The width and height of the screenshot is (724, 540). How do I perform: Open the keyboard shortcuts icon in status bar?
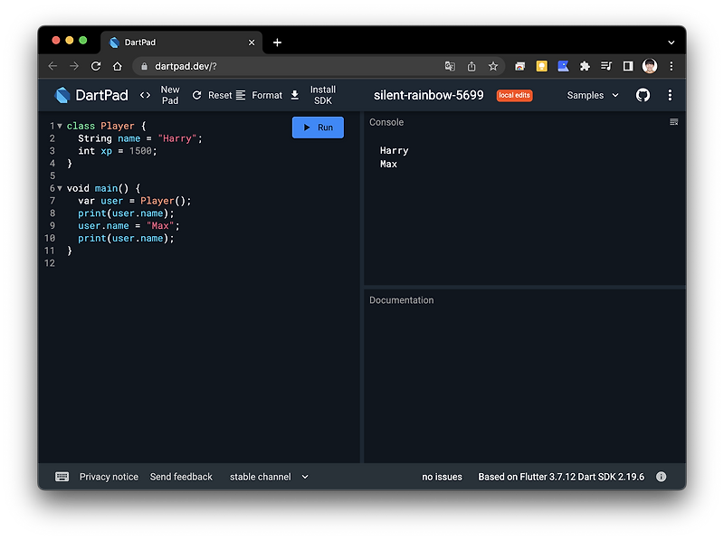coord(62,477)
